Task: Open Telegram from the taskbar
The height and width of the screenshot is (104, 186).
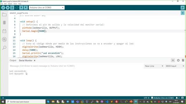Action: point(68,102)
